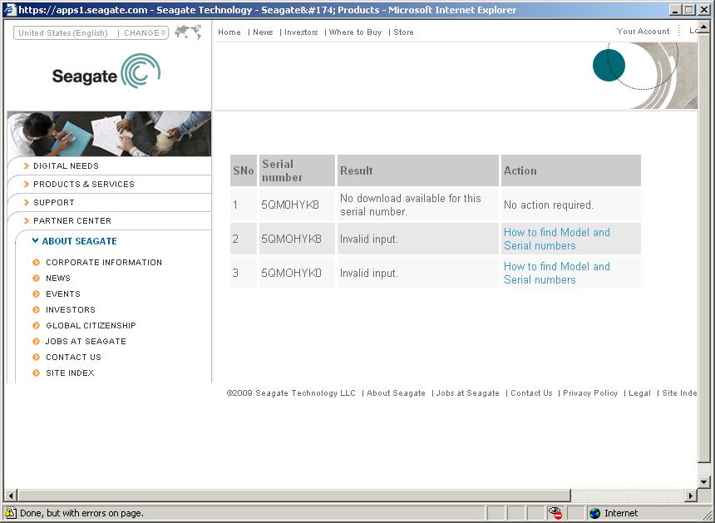Open the Store link
Screen dimensions: 715x523
(403, 32)
